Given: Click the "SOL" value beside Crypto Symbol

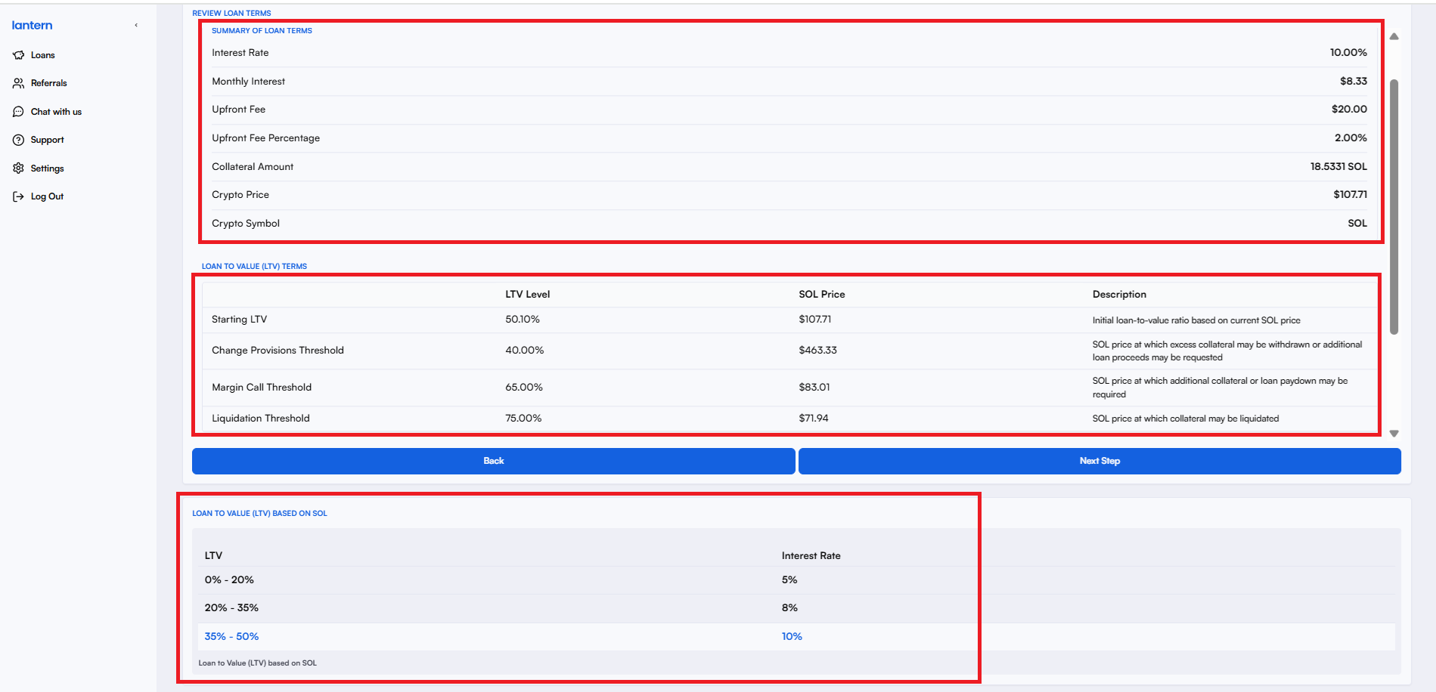Looking at the screenshot, I should (1357, 224).
